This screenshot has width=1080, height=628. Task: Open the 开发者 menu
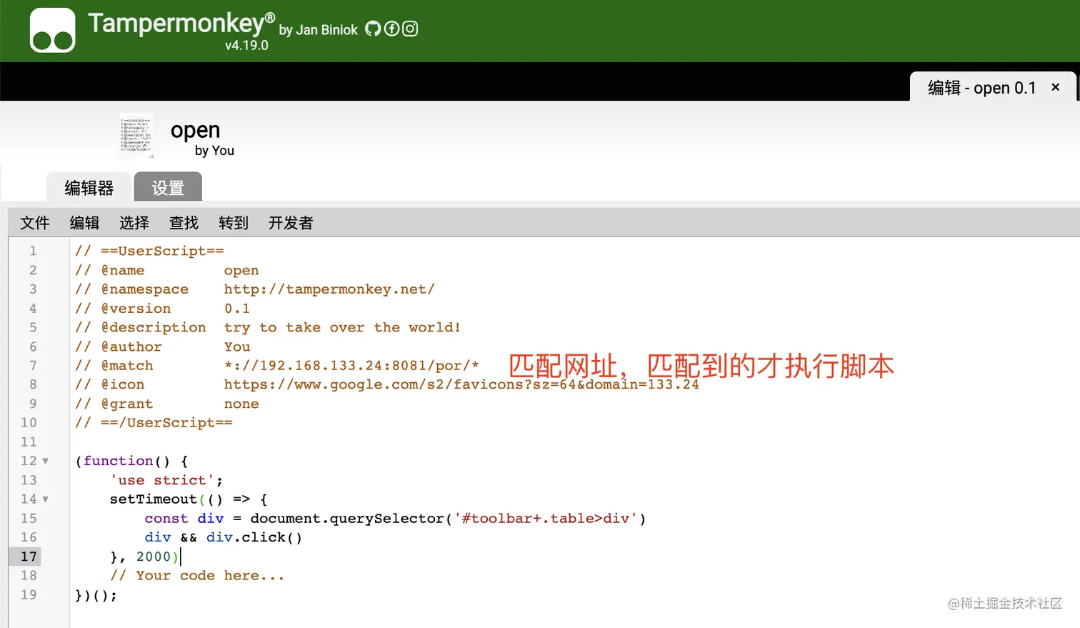point(291,223)
